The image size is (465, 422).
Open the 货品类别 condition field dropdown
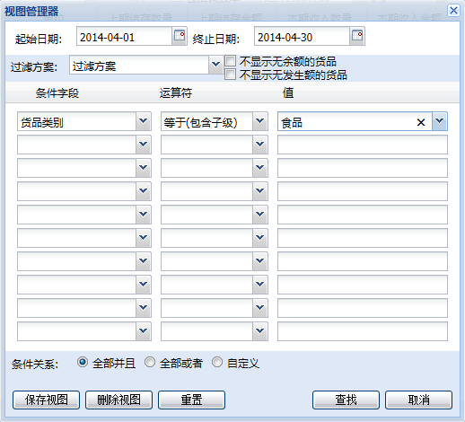click(144, 121)
